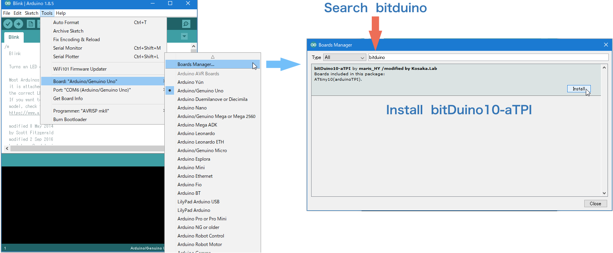Click scroll-up triangle atop the boards submenu
Viewport: 613px width, 253px height.
212,57
